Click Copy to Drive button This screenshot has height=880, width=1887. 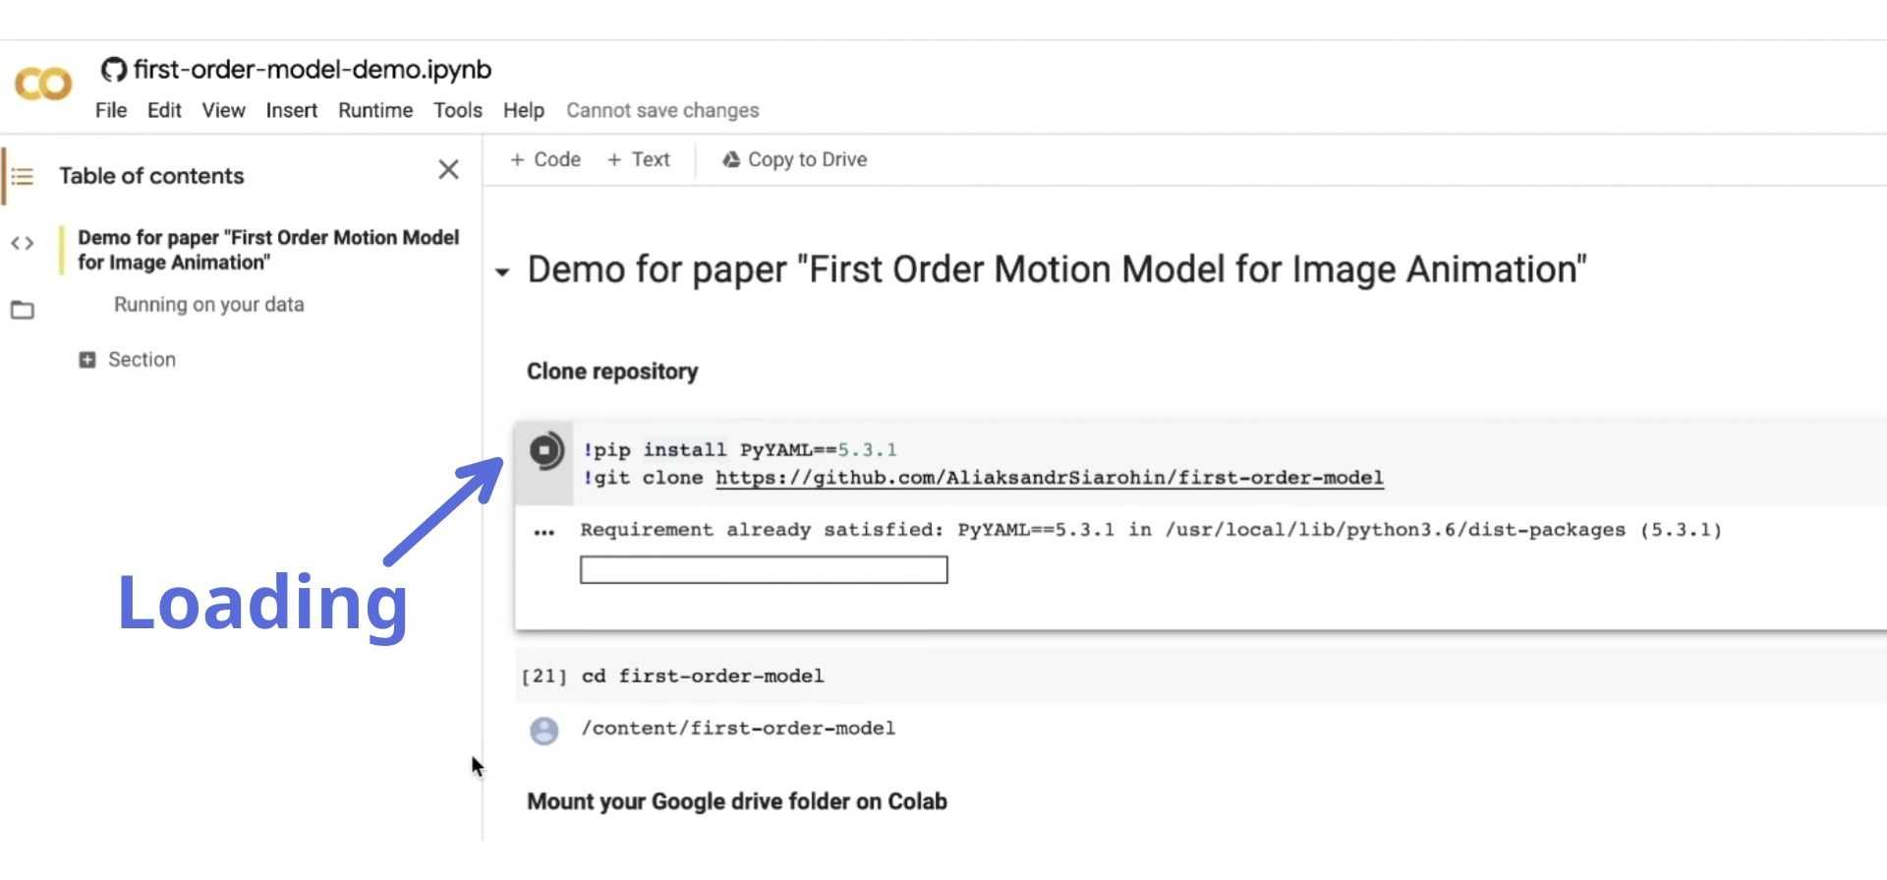click(x=794, y=159)
